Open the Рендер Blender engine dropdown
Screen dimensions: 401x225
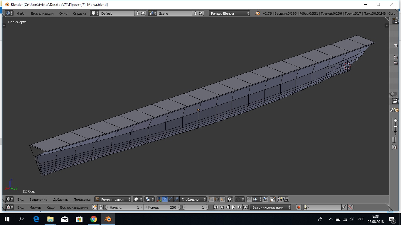coord(229,13)
